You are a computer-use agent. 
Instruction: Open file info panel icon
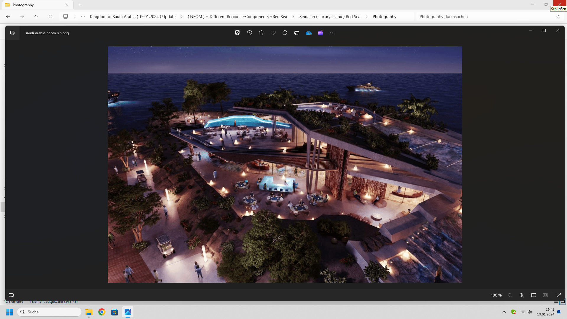click(x=285, y=33)
